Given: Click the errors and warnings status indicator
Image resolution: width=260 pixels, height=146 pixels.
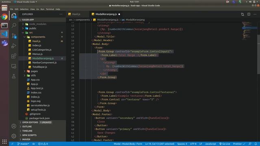Looking at the screenshot, I should point(43,144).
